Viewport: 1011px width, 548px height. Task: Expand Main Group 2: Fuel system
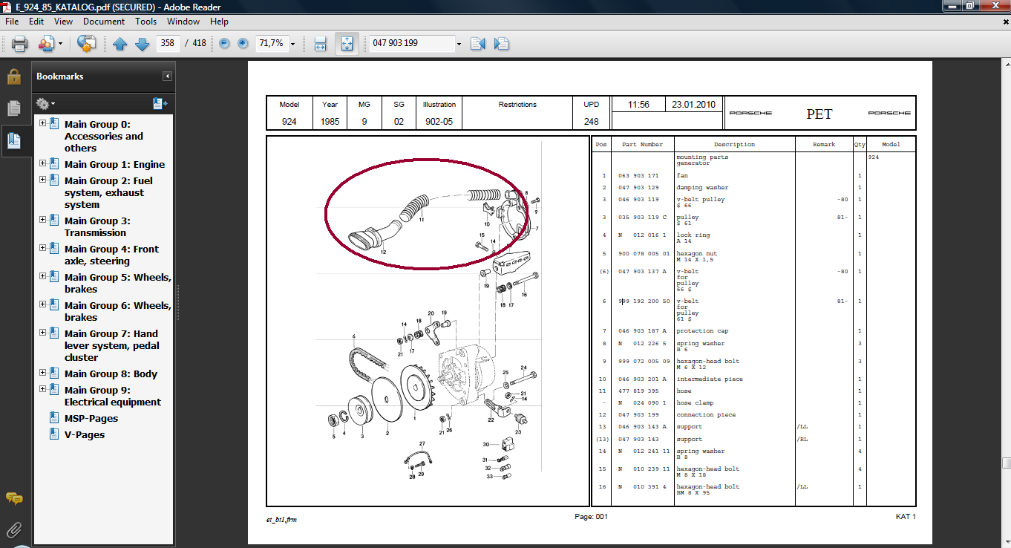tap(42, 180)
